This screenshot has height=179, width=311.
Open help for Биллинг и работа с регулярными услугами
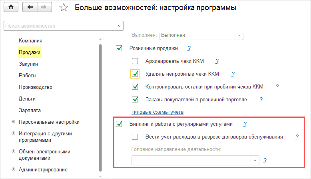pos(245,124)
